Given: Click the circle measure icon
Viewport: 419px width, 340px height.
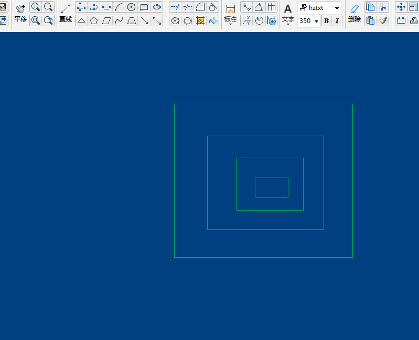Looking at the screenshot, I should [175, 20].
